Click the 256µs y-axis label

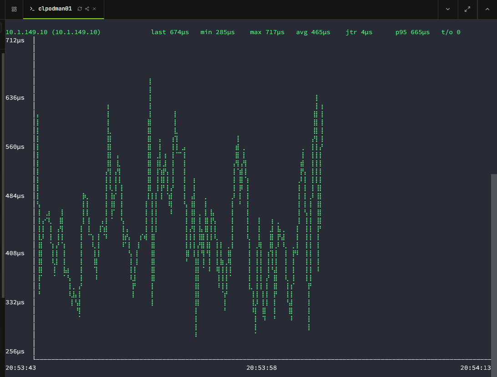[x=15, y=352]
